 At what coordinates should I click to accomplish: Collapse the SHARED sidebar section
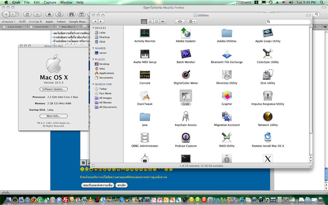93,48
